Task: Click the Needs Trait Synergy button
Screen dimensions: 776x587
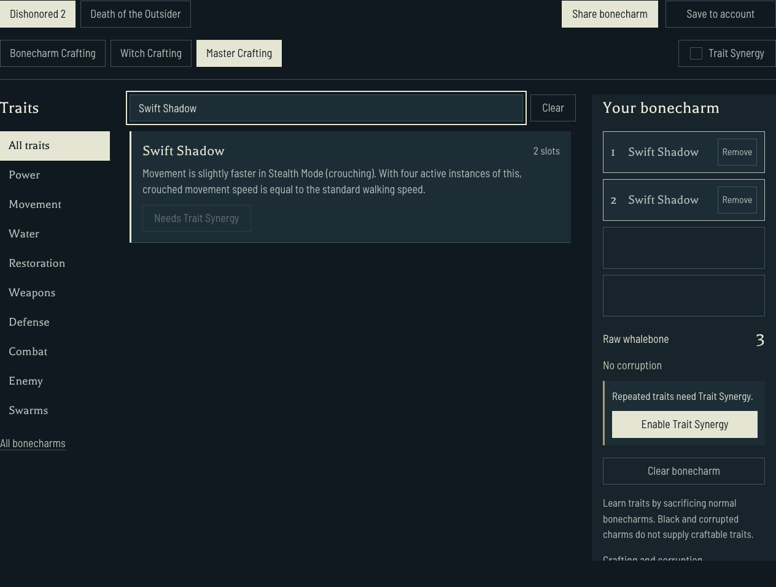Action: click(x=196, y=218)
